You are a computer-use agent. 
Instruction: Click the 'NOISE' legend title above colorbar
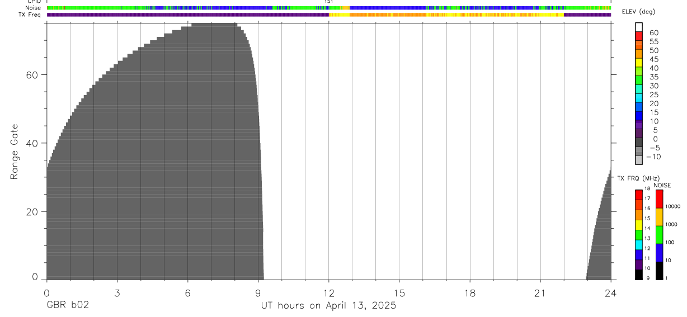coord(662,185)
